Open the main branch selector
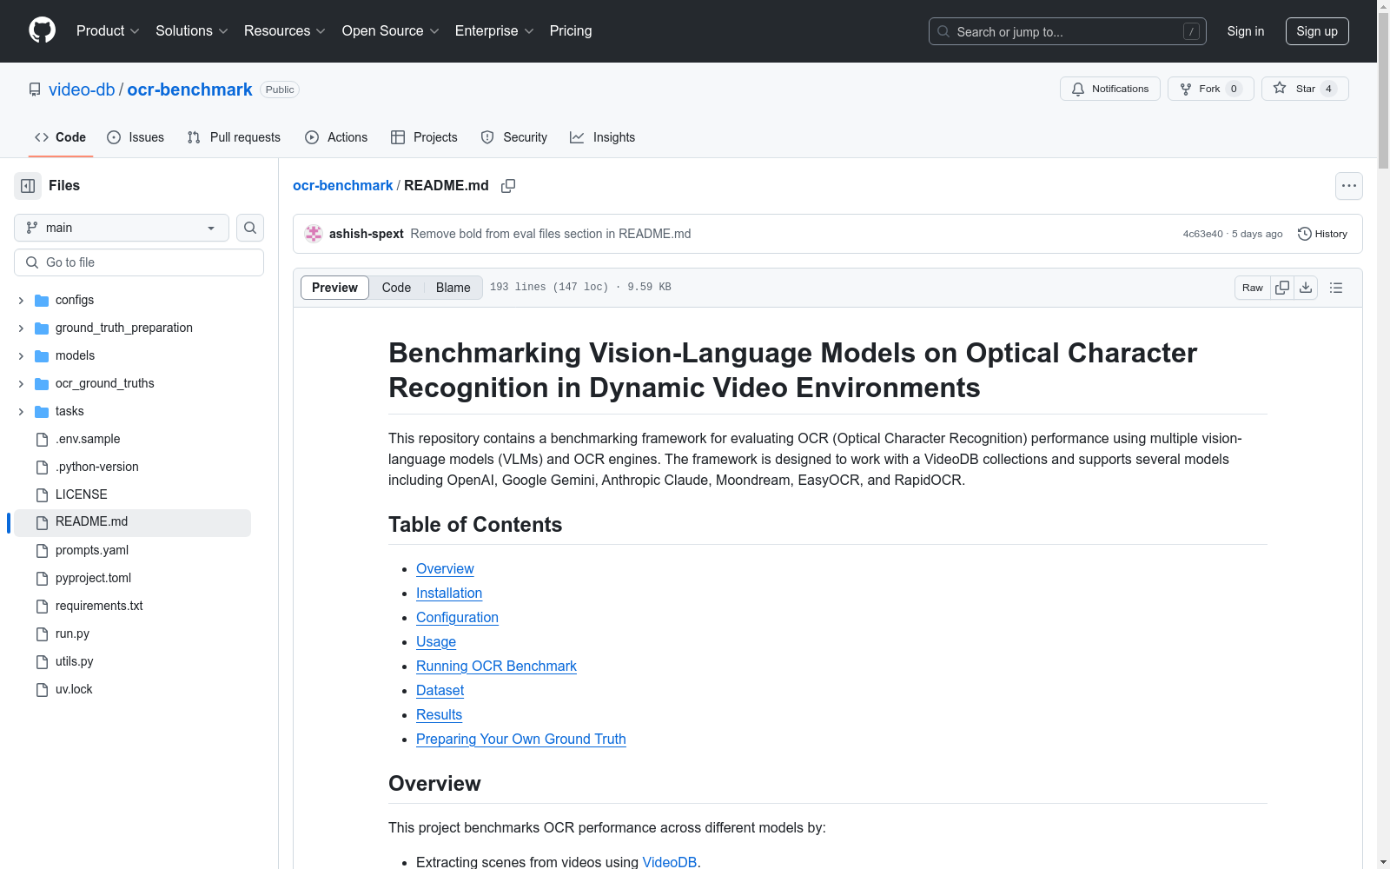Image resolution: width=1390 pixels, height=869 pixels. pos(121,228)
